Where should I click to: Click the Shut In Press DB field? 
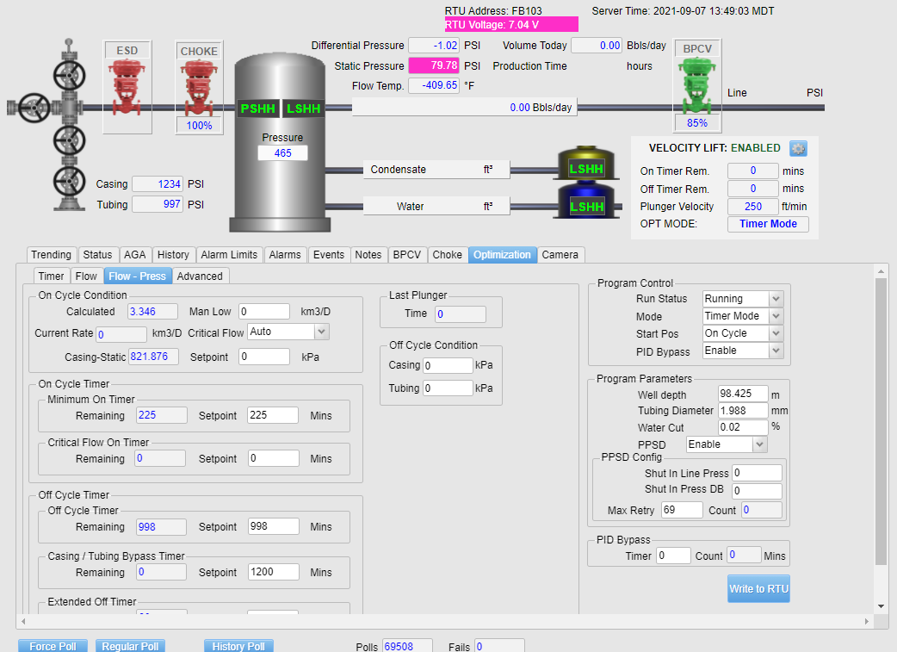coord(757,491)
